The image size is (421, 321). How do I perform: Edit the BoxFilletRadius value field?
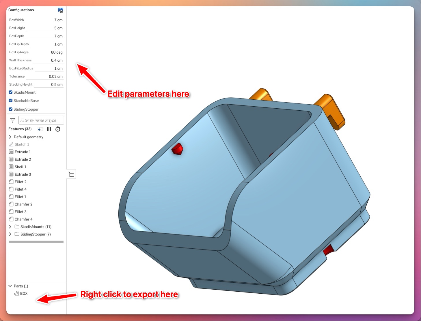(49, 68)
